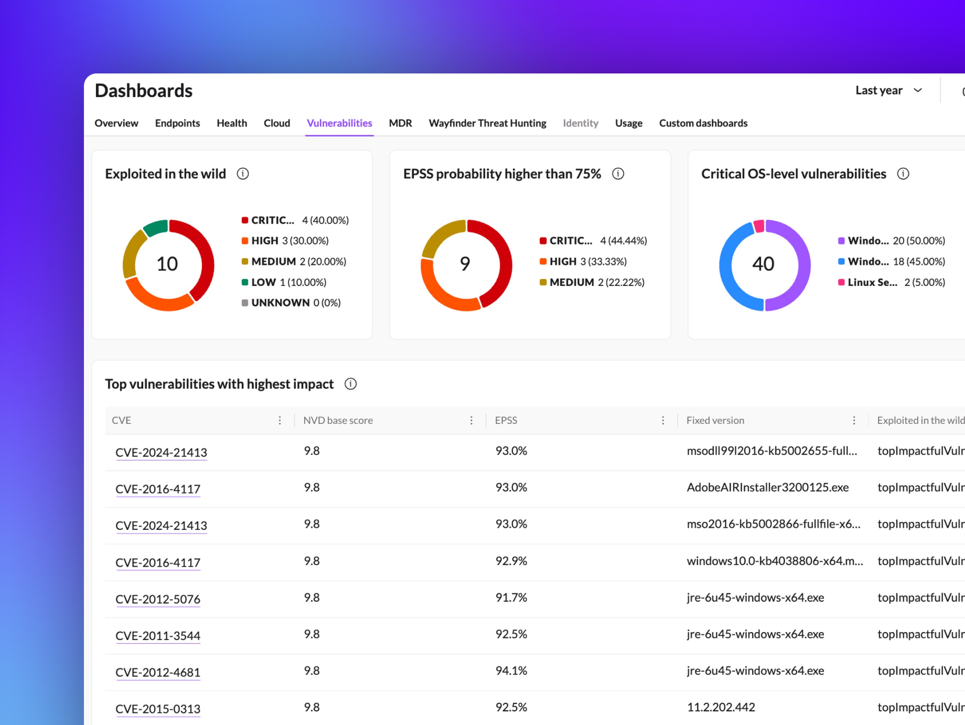Switch to the Cloud tab
Image resolution: width=965 pixels, height=725 pixels.
click(277, 123)
